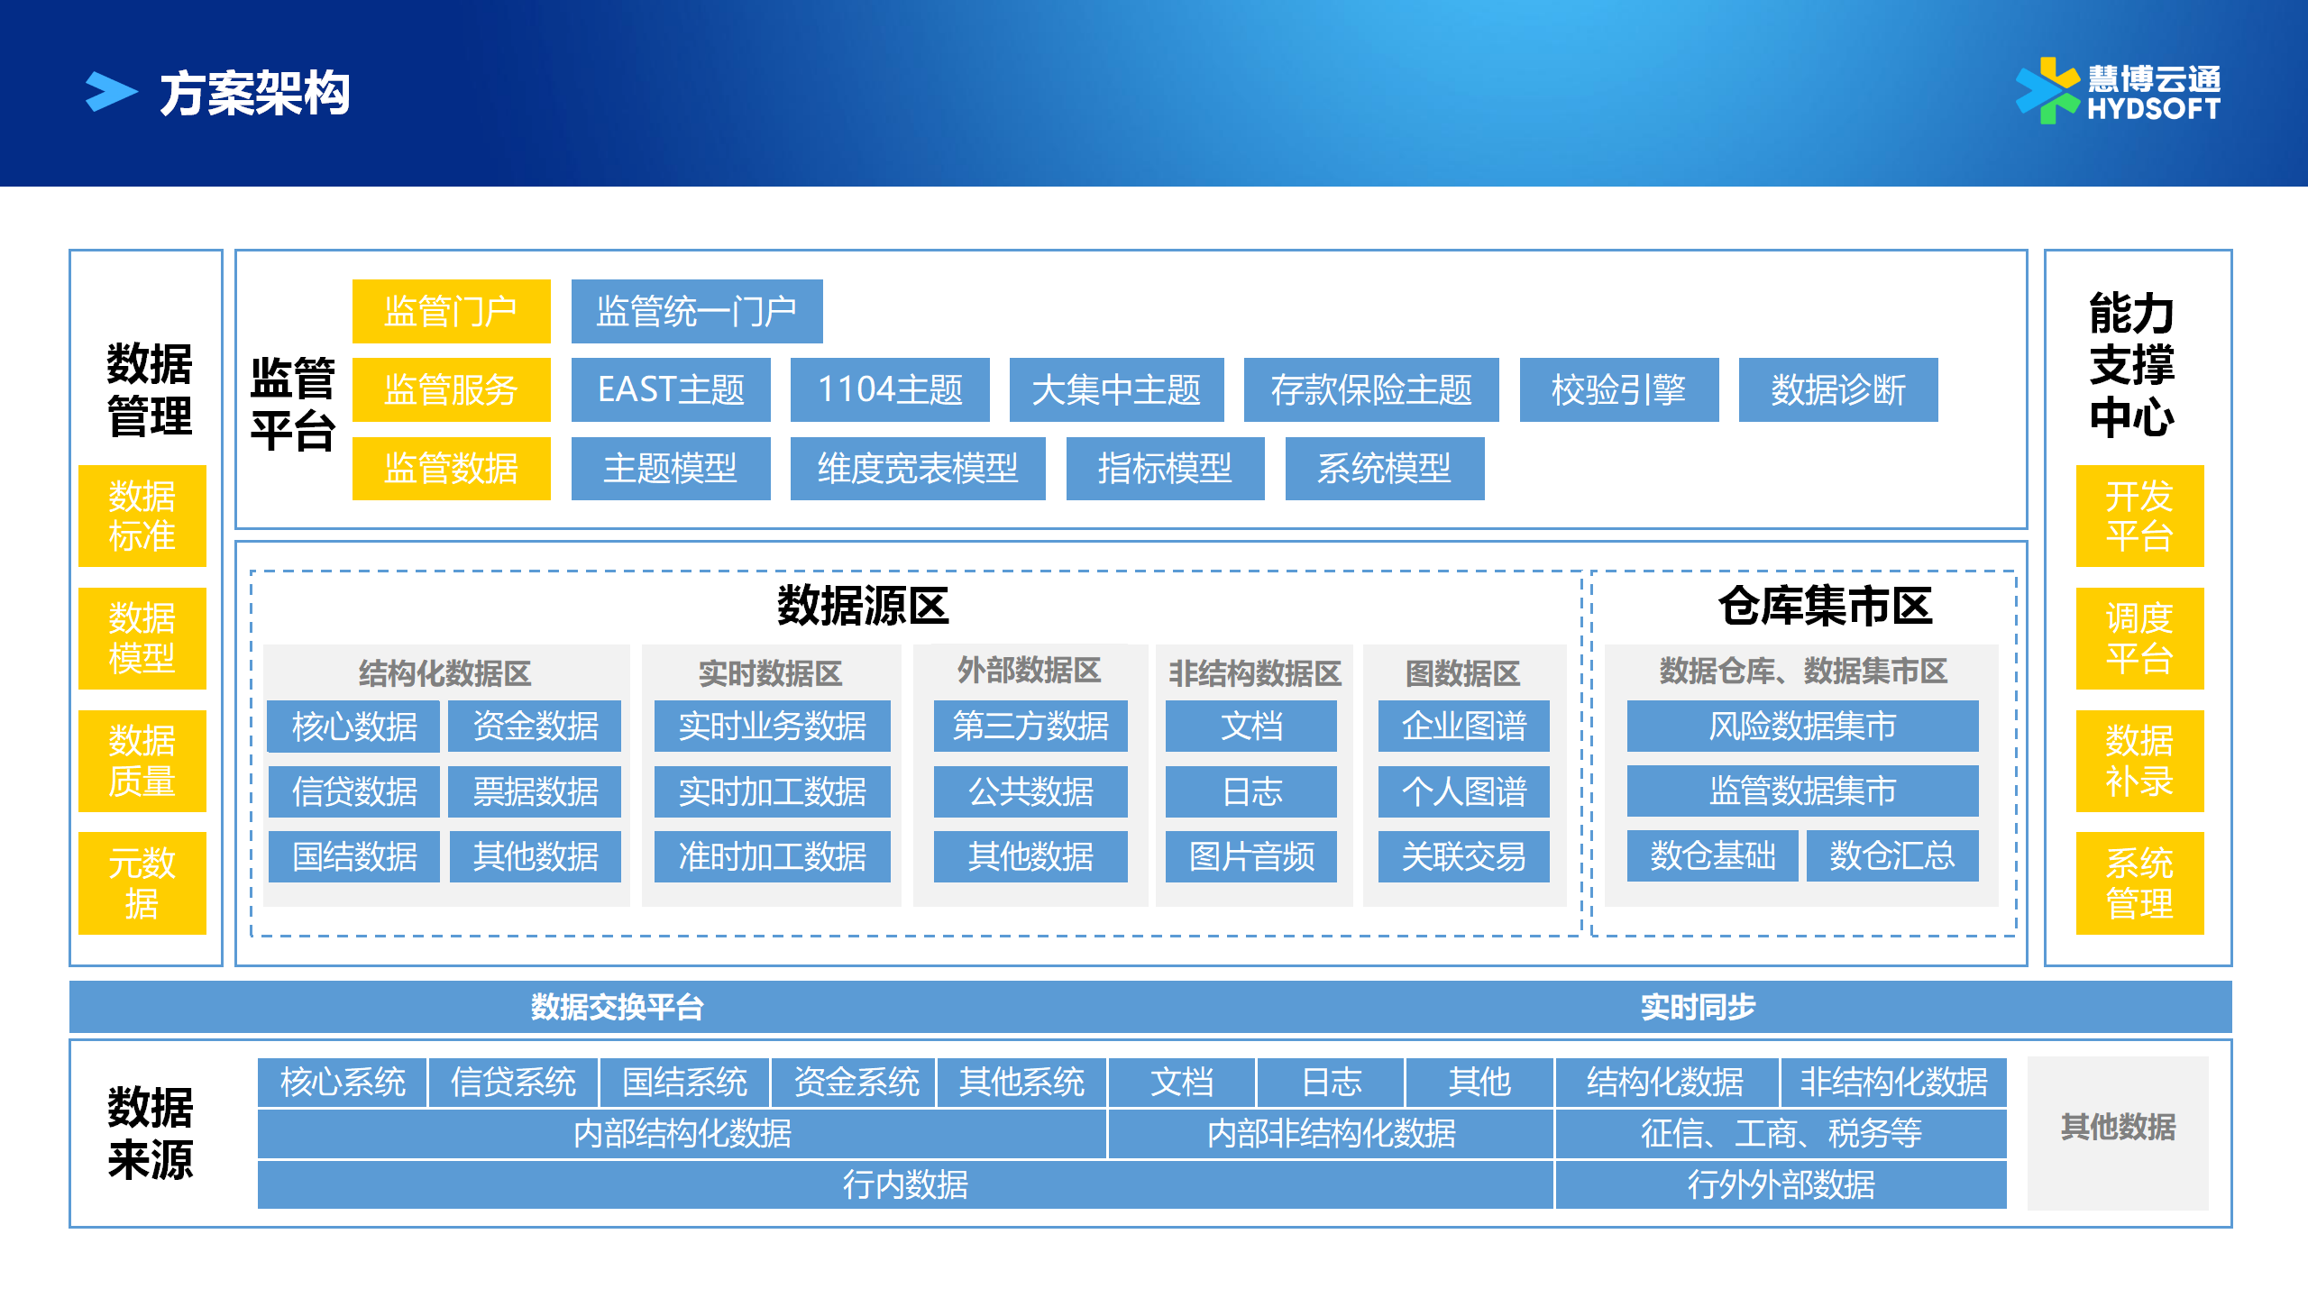Select the 企业图谱 box
Screen dimensions: 2308x1298
(1463, 726)
